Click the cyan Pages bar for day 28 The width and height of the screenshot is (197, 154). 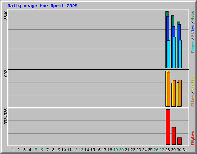pos(169,54)
